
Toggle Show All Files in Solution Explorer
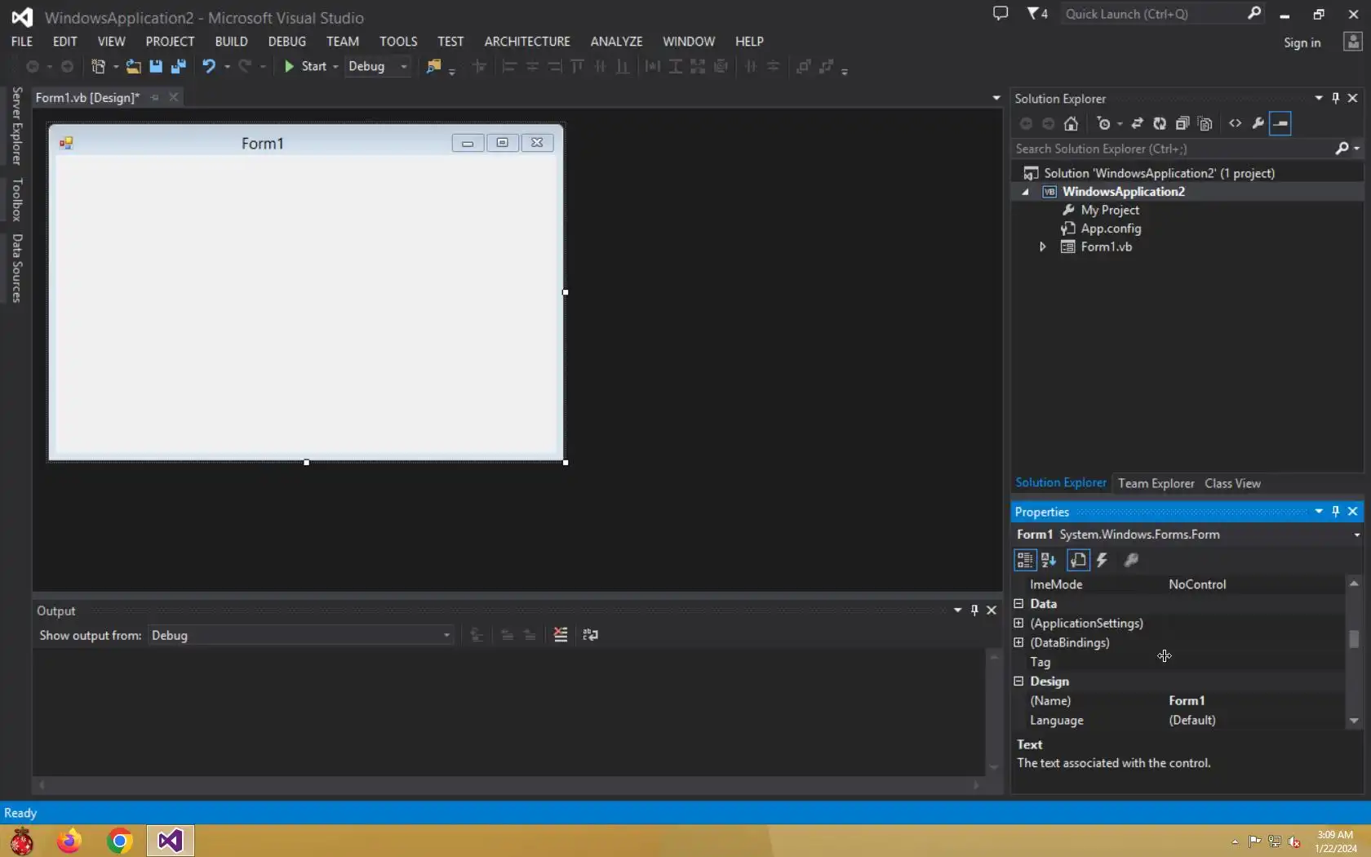pos(1205,124)
